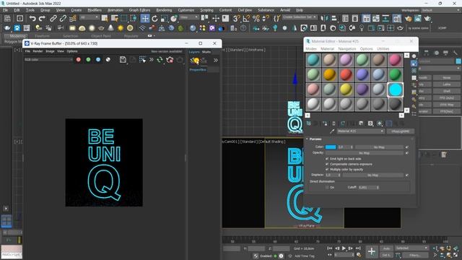Open Render Setup teapot icon
Image resolution: width=462 pixels, height=260 pixels.
[x=408, y=19]
